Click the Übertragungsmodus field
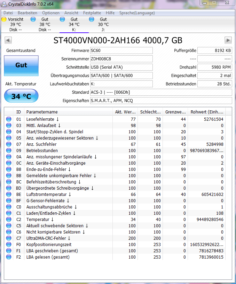This screenshot has width=236, height=284. (121, 76)
